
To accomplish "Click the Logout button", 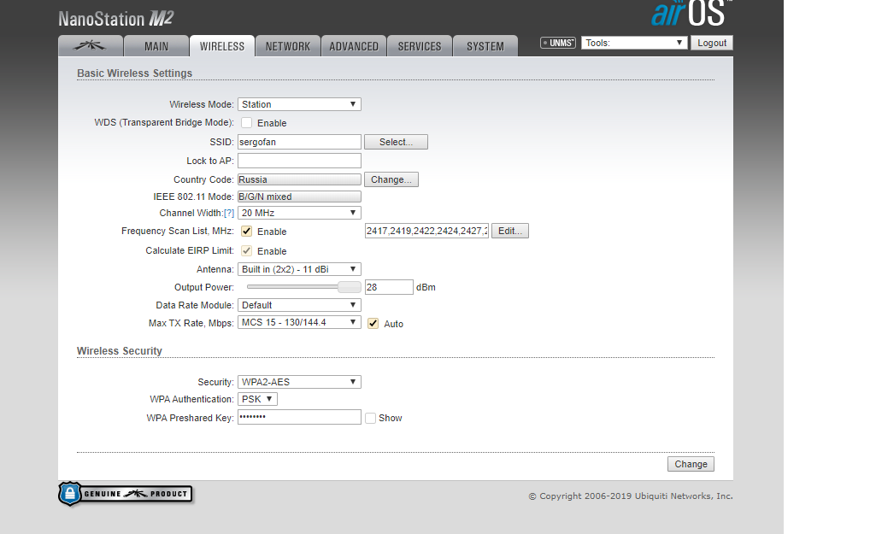I will [x=712, y=43].
